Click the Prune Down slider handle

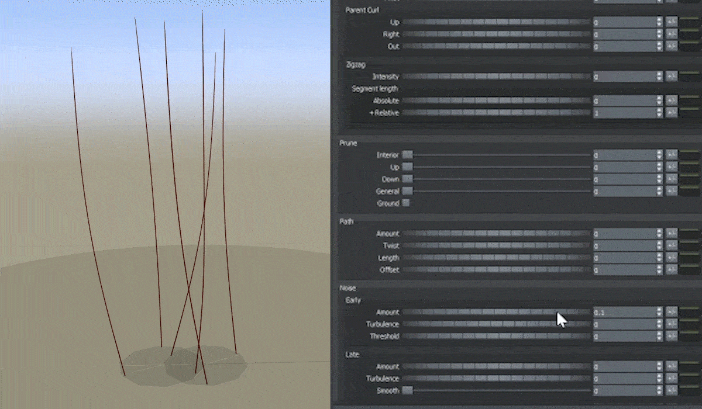pyautogui.click(x=408, y=179)
